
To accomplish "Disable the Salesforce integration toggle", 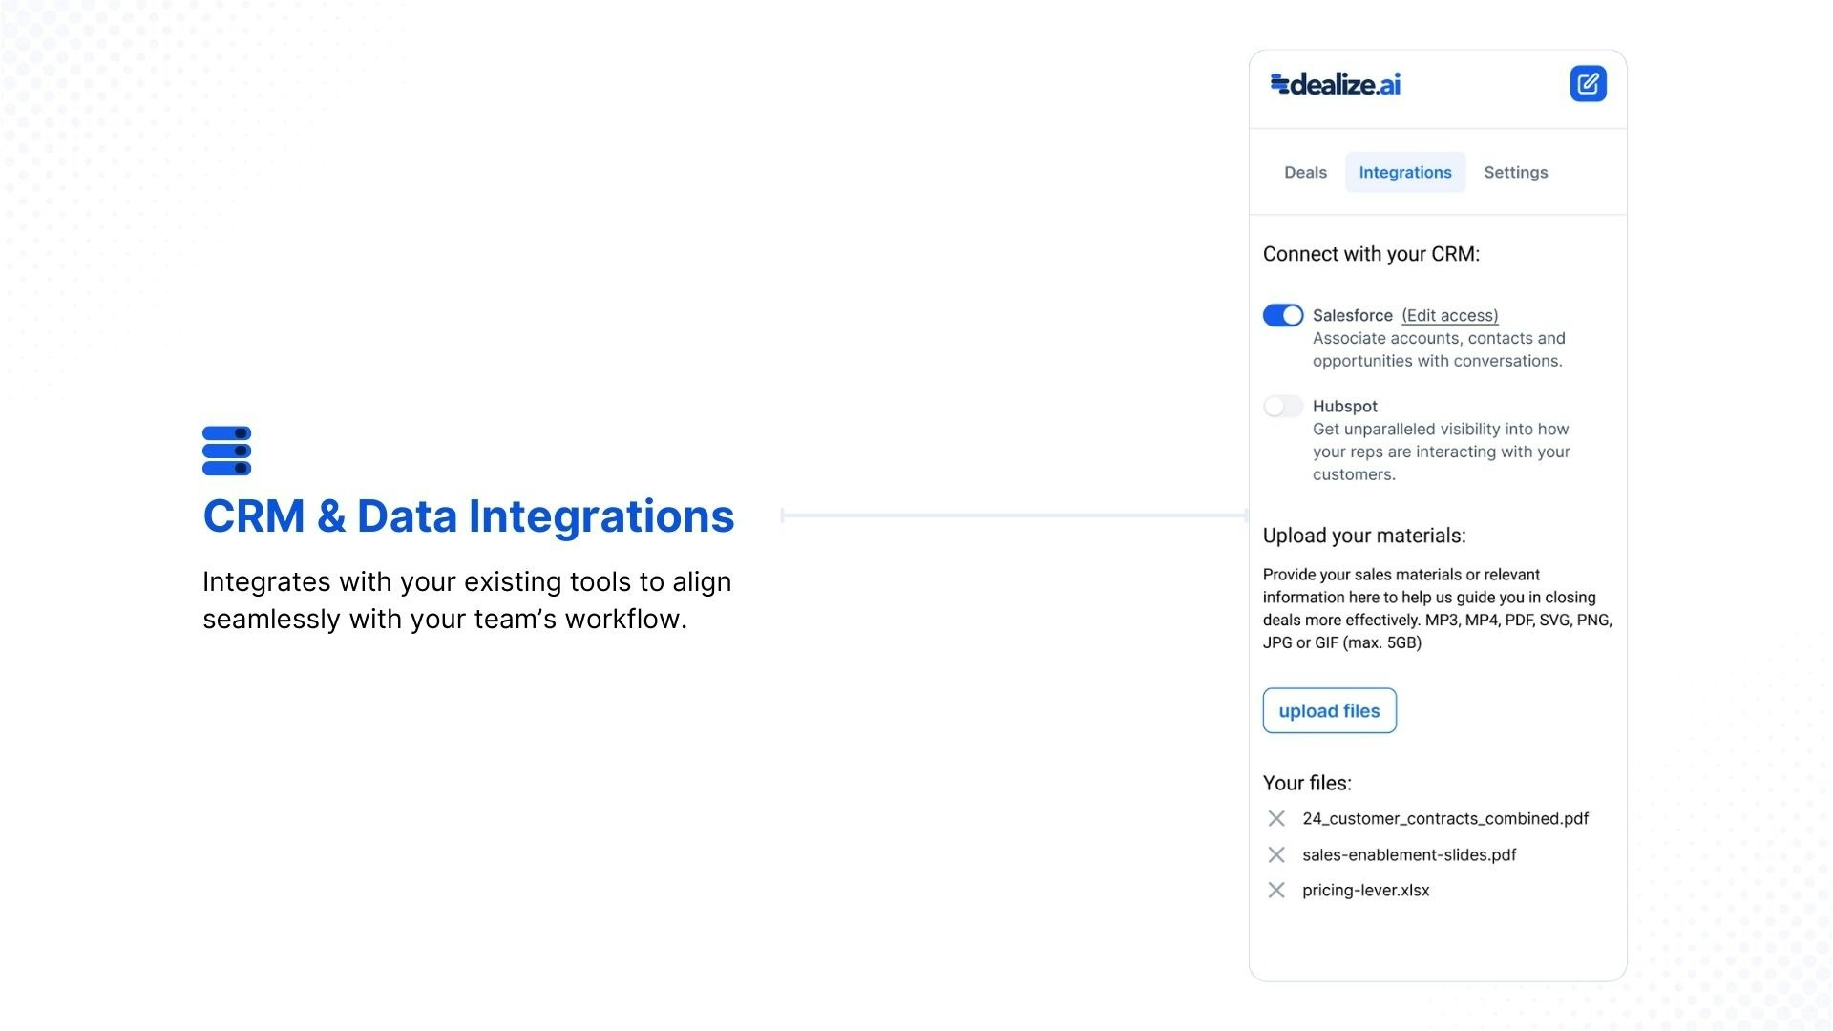I will tap(1282, 316).
